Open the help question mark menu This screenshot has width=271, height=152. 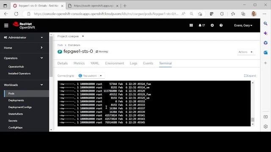point(221,25)
